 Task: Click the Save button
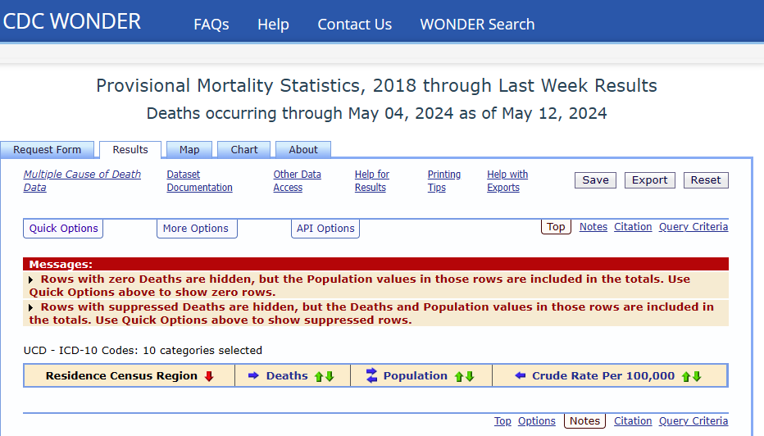pos(595,180)
